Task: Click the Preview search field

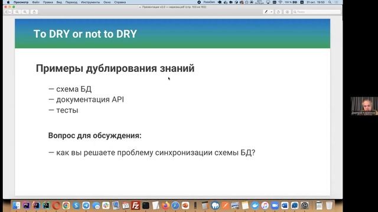Action: (317, 12)
